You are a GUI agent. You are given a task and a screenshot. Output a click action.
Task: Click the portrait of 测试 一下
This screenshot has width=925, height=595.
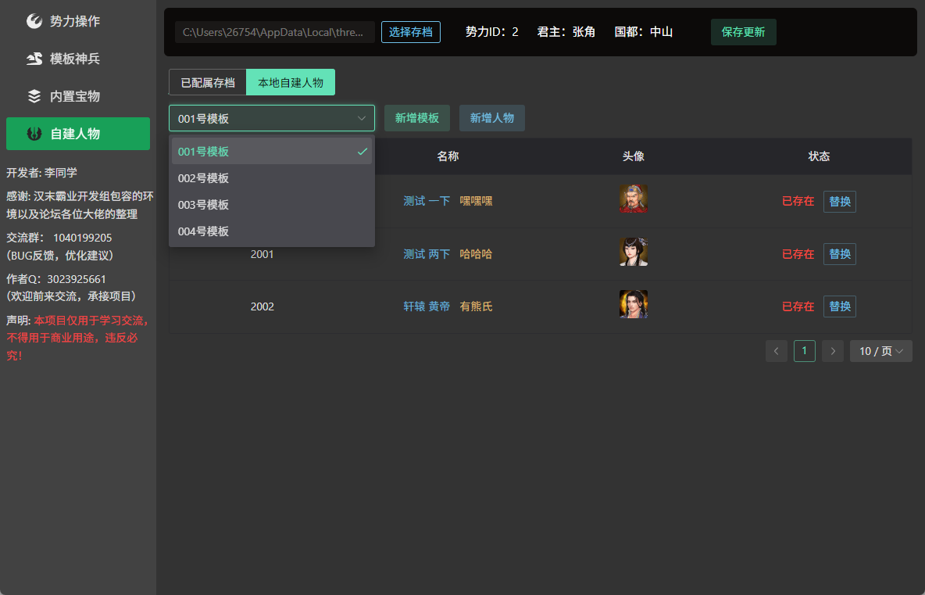634,199
